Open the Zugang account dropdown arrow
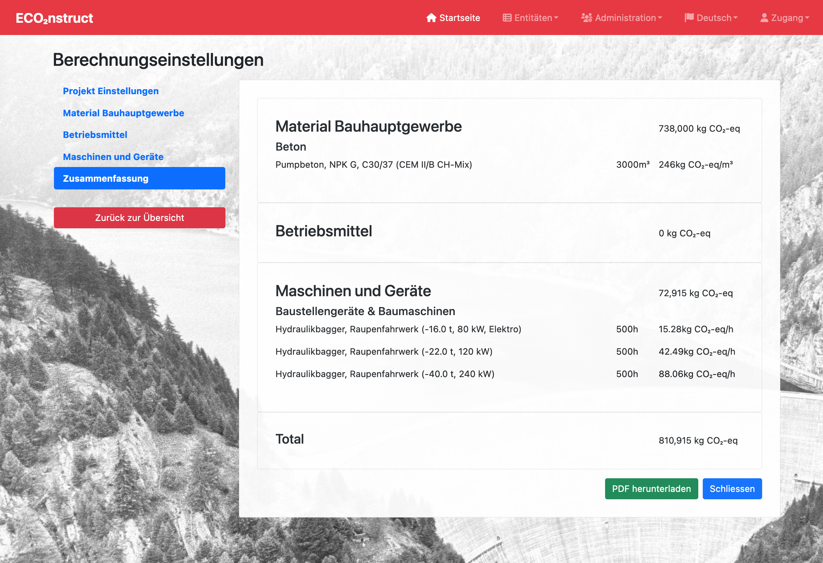Image resolution: width=823 pixels, height=563 pixels. click(807, 18)
